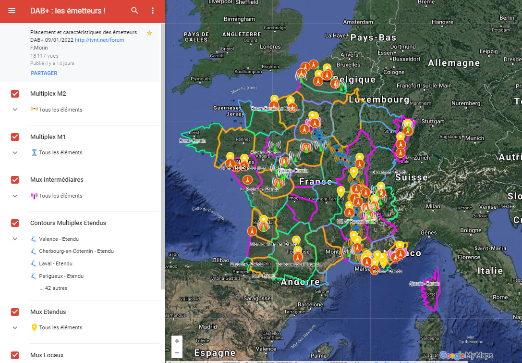Click the Ajaccio - Etendu label on Corsica

click(x=425, y=284)
